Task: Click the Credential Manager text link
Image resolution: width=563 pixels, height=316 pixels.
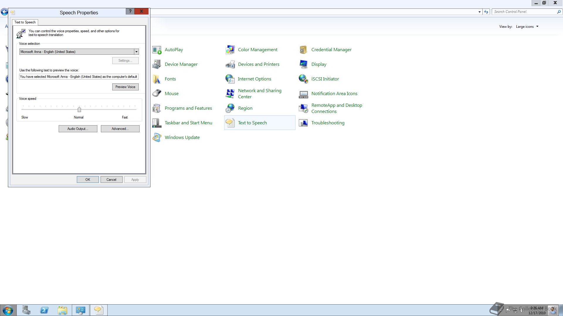Action: 331,50
